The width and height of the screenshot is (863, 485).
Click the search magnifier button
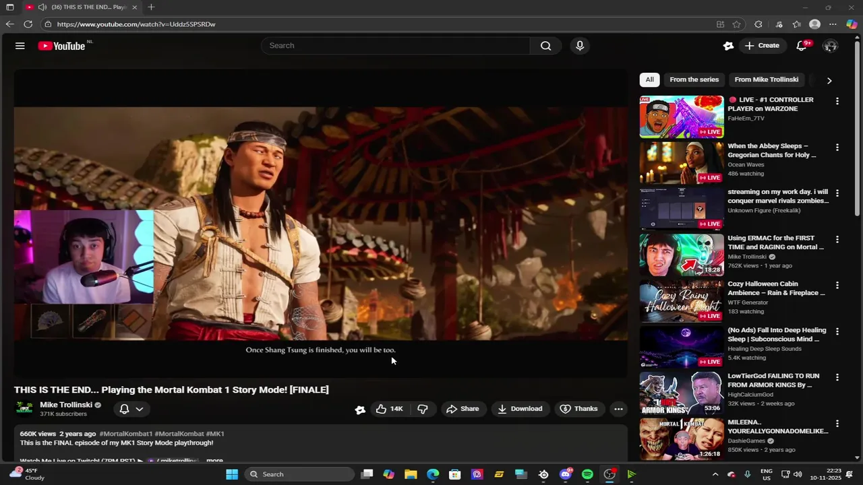click(545, 46)
